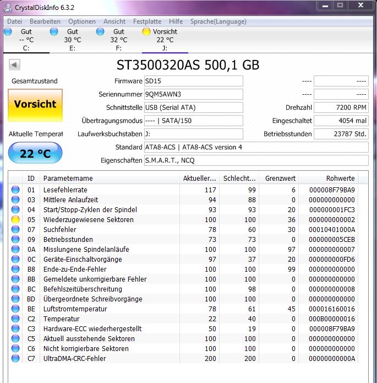
Task: Click status orb for Befehlszeitüberschreitung
Action: [x=15, y=289]
